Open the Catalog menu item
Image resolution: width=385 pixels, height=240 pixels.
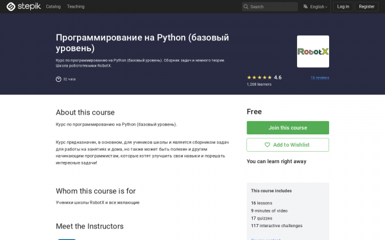53,6
